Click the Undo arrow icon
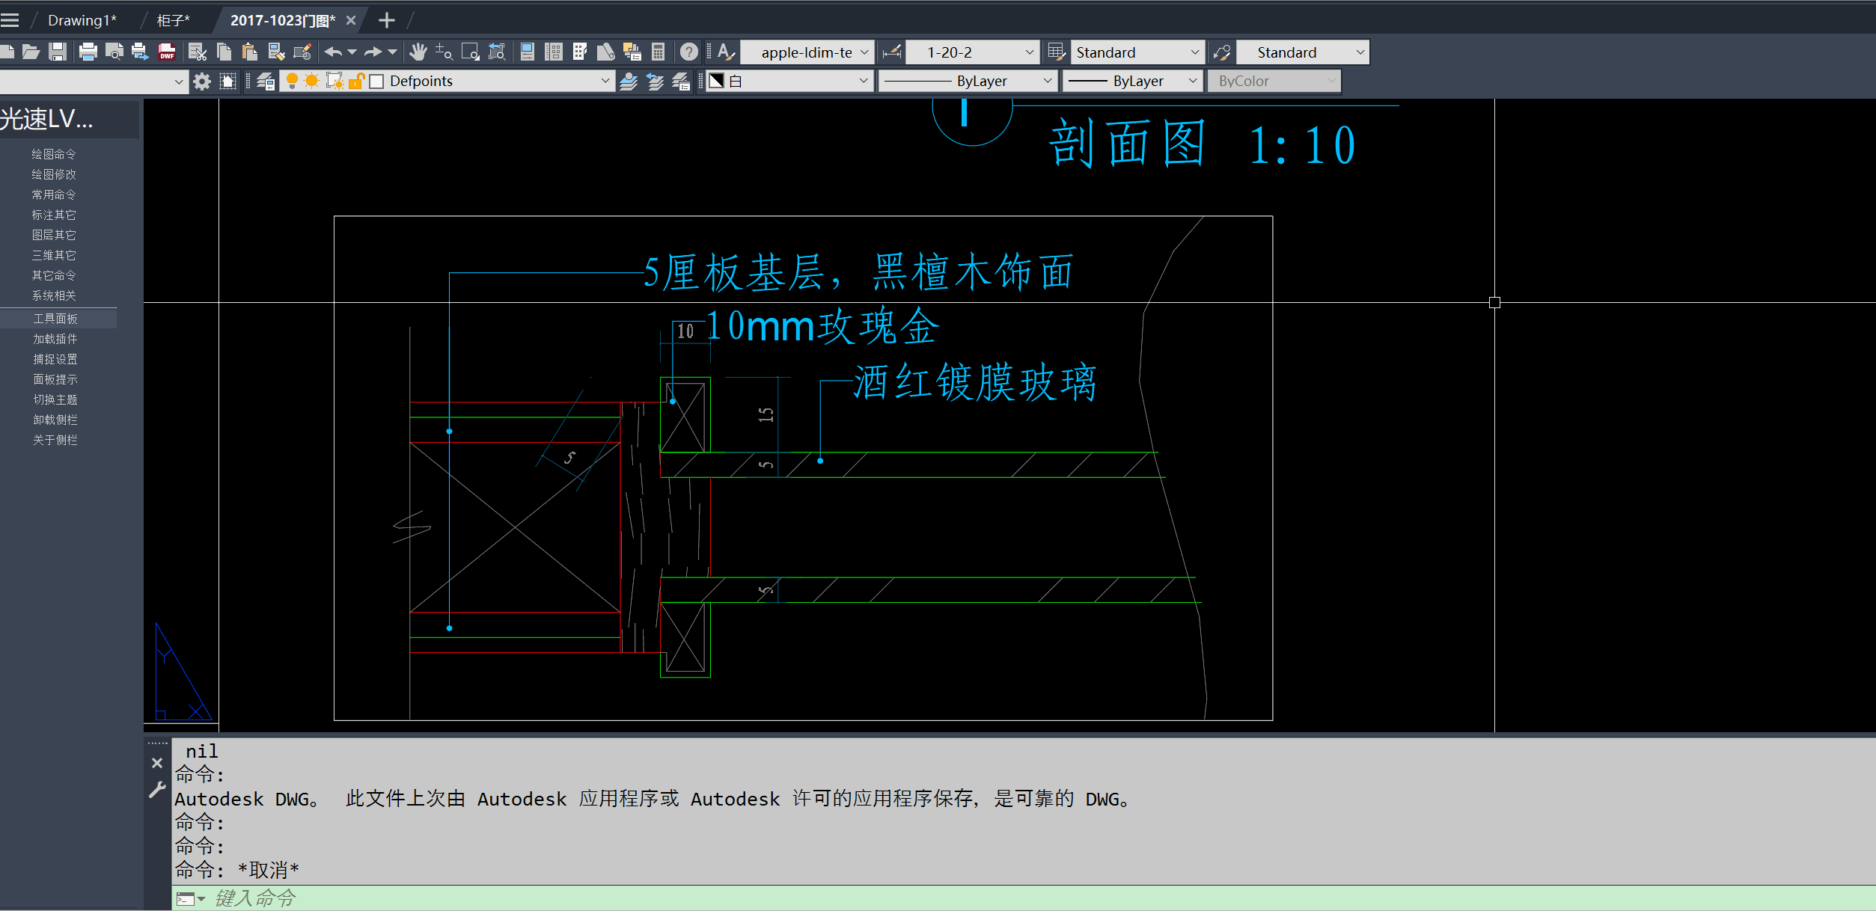The image size is (1876, 911). point(333,52)
